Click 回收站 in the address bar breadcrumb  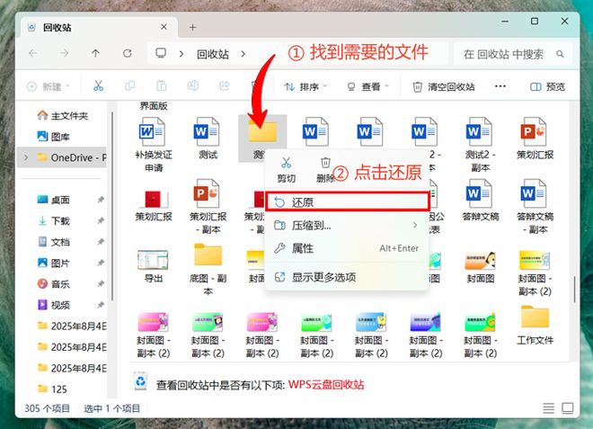213,54
